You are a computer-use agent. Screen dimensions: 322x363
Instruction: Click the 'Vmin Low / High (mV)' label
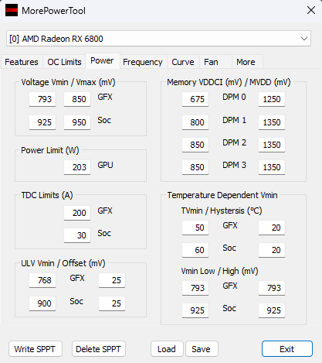219,271
